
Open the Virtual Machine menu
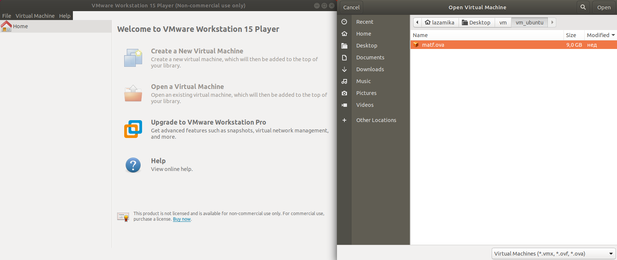[35, 16]
